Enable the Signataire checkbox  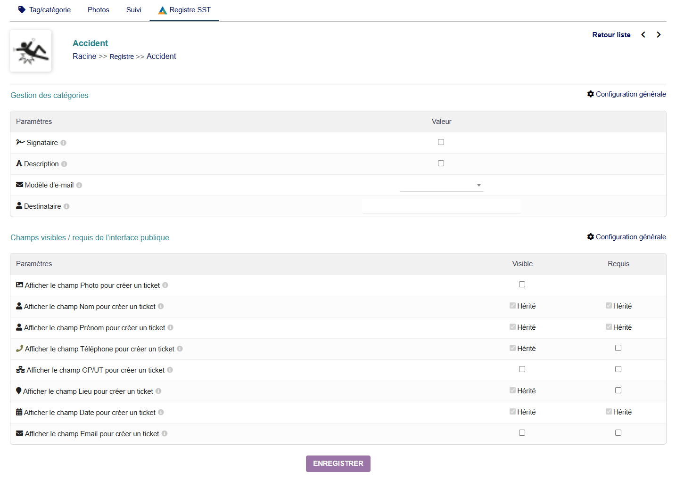tap(441, 142)
